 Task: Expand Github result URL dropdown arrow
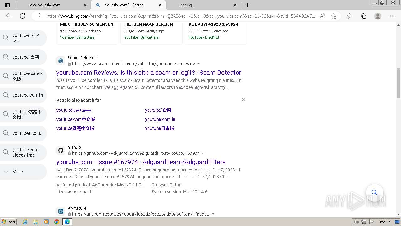click(203, 153)
